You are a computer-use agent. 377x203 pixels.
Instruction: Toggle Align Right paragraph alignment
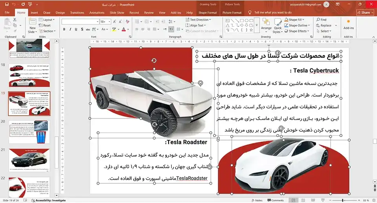pyautogui.click(x=148, y=30)
